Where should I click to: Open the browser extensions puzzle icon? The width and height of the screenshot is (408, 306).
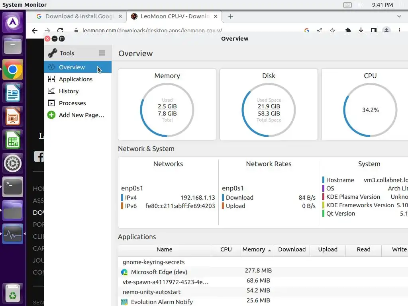click(348, 30)
